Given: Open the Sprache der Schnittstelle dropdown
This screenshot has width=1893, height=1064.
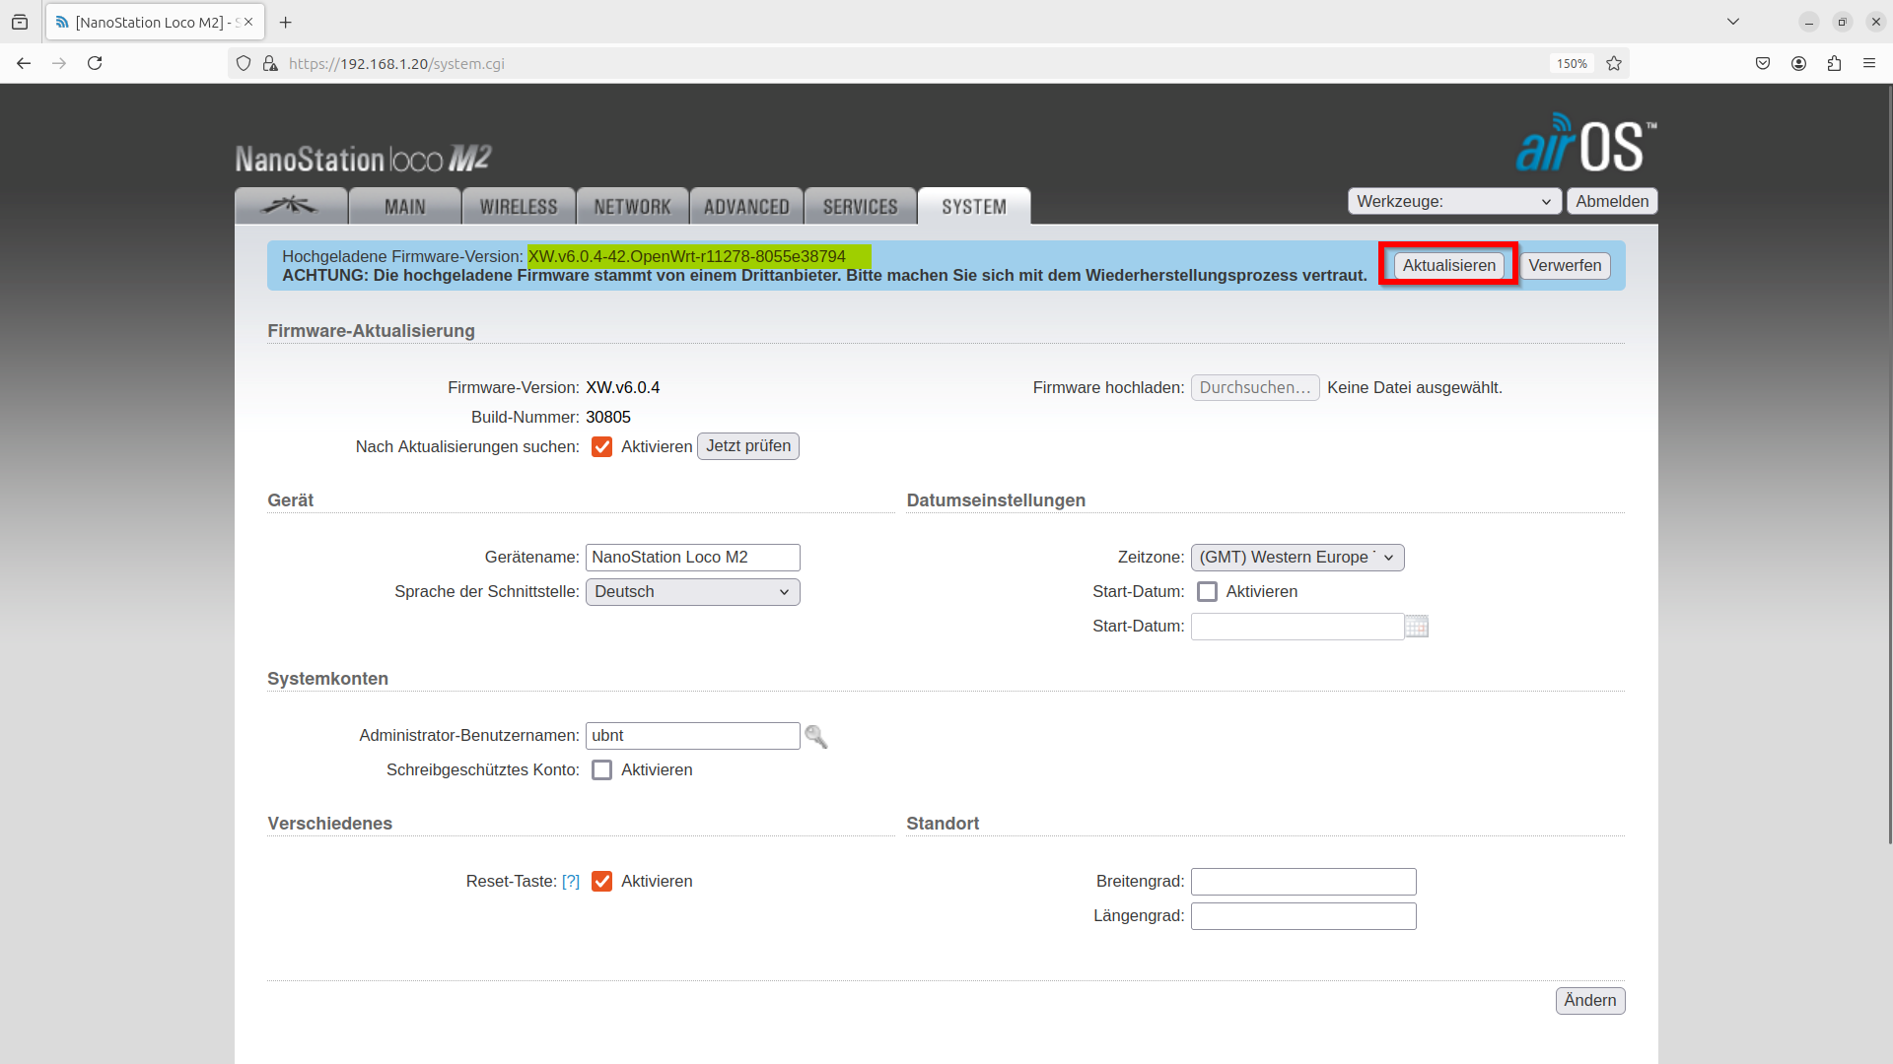Looking at the screenshot, I should click(x=692, y=592).
